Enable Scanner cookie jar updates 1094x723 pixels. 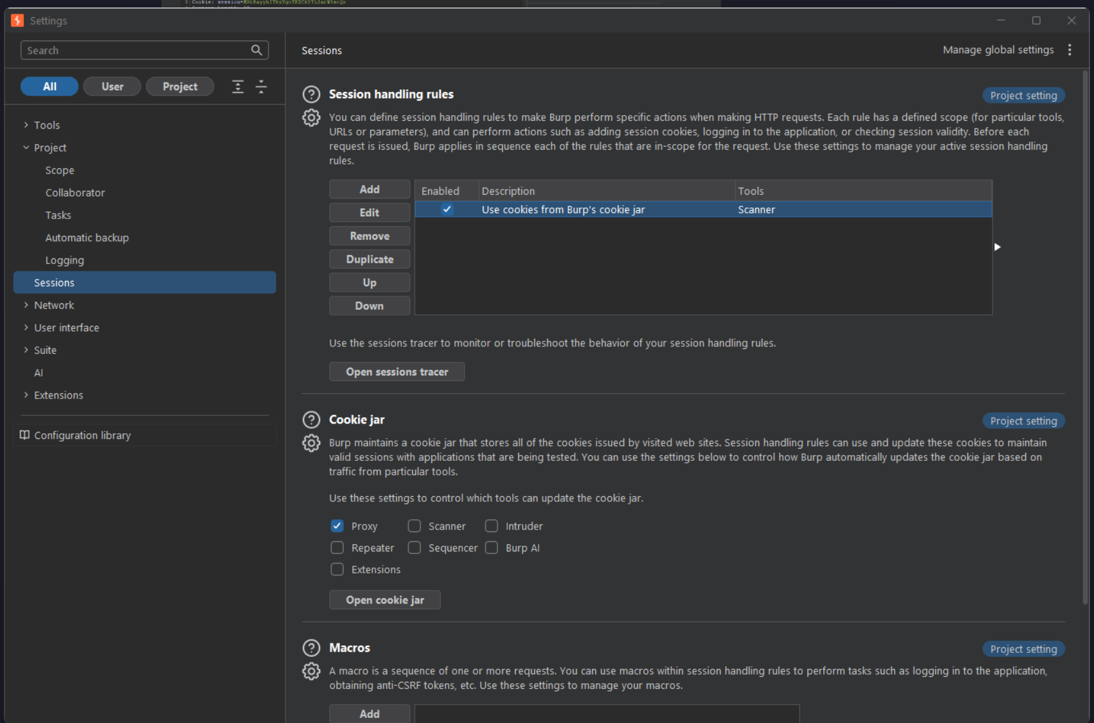414,526
